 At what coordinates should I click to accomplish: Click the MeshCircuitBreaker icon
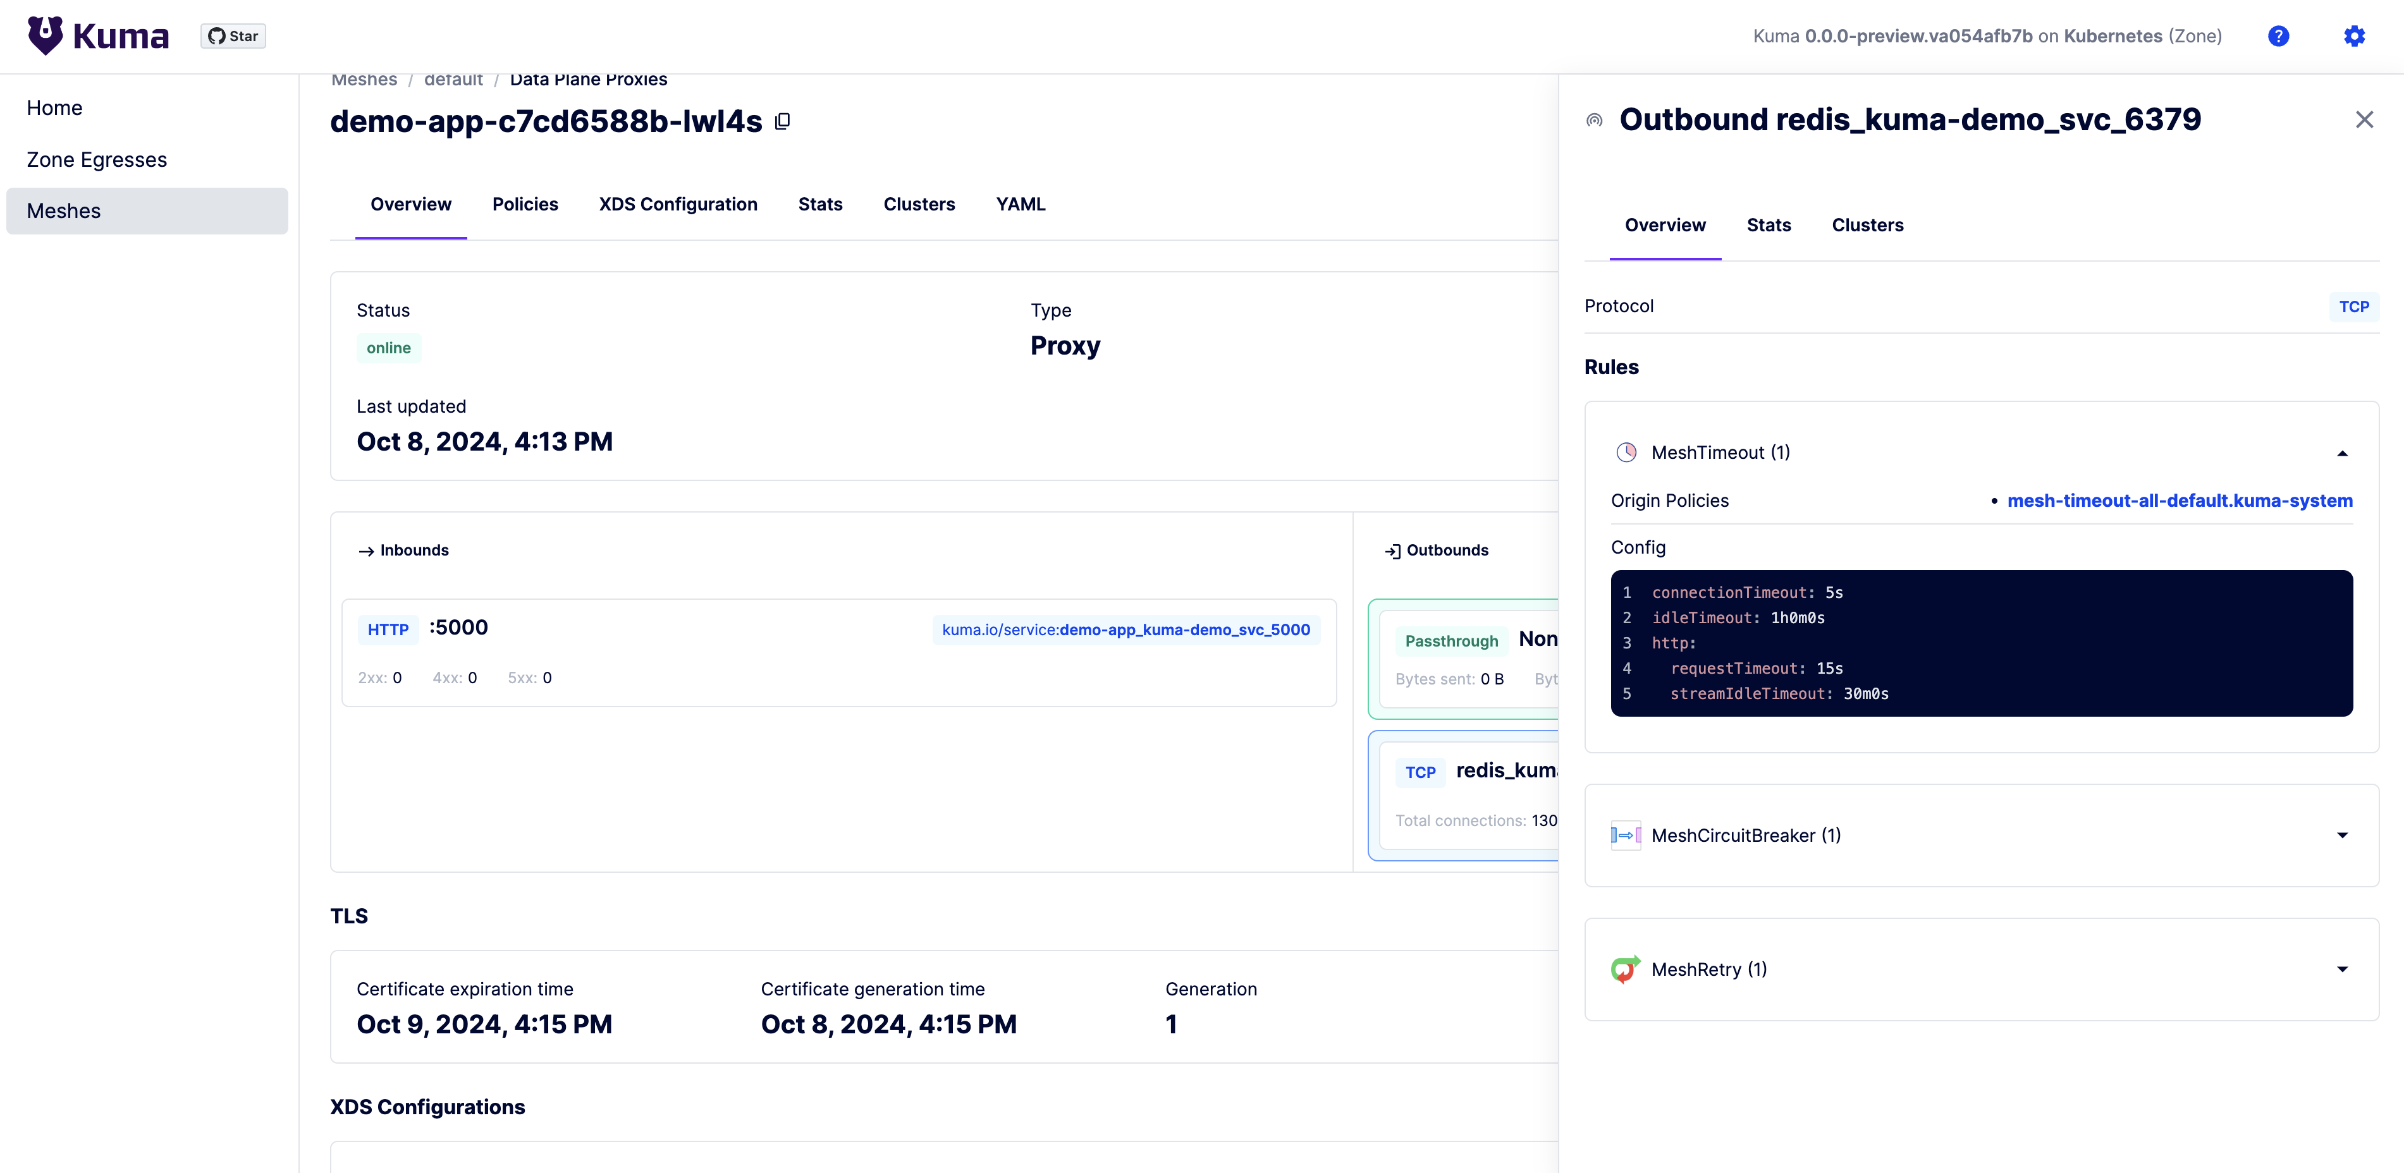pos(1625,834)
